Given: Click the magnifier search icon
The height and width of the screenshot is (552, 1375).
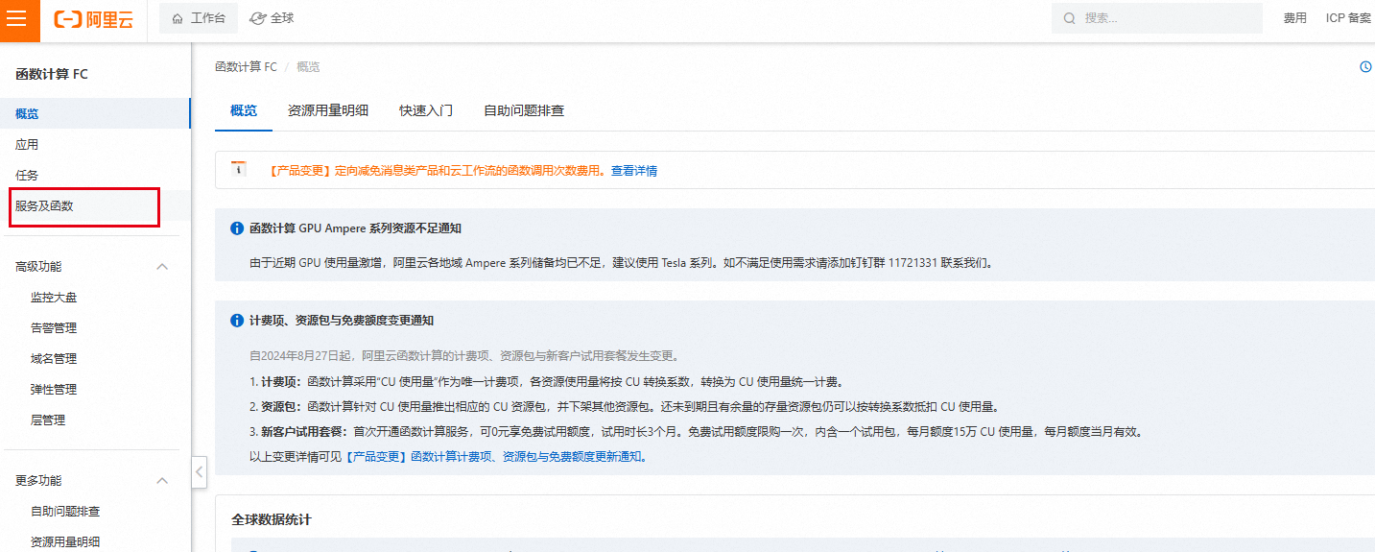Looking at the screenshot, I should [1070, 18].
